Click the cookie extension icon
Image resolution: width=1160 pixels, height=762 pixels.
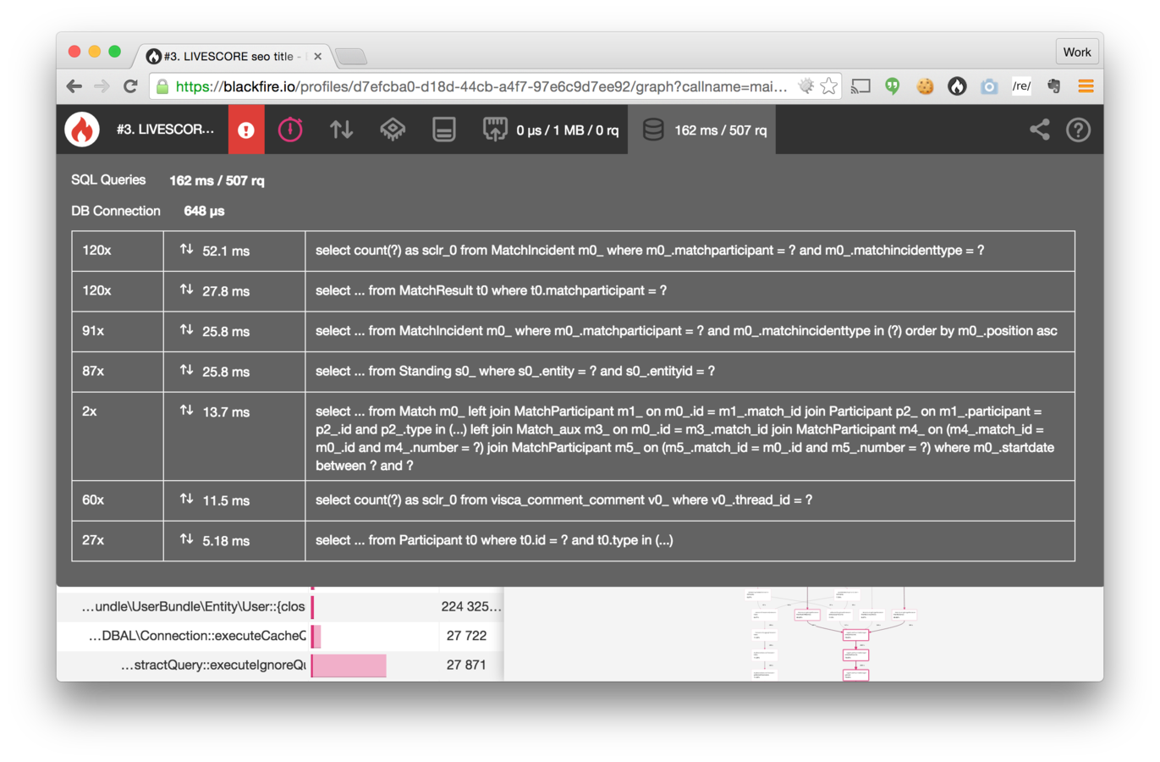925,86
